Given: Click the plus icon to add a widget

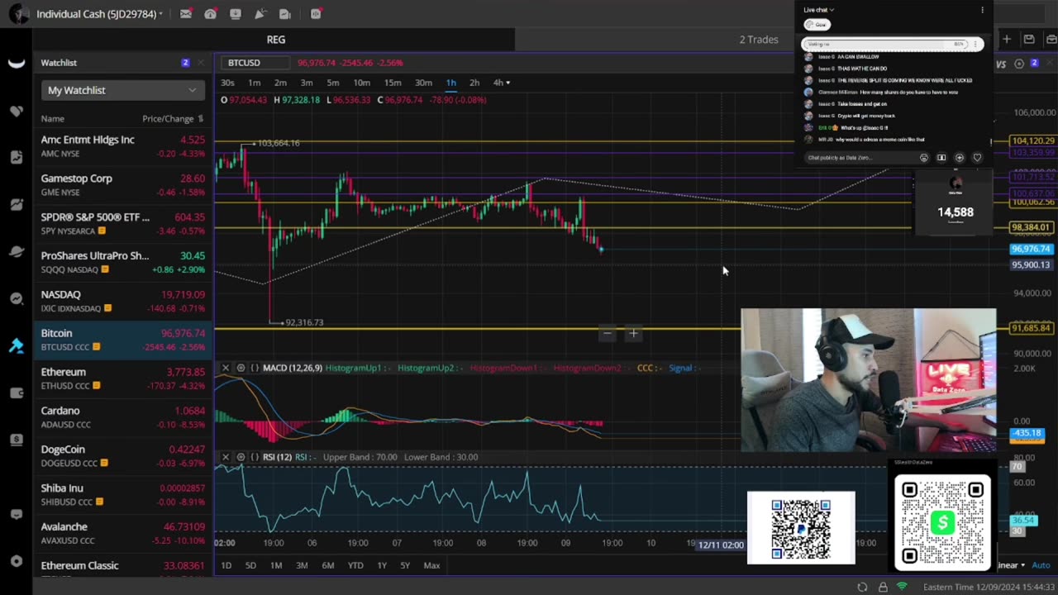Looking at the screenshot, I should [x=1007, y=39].
